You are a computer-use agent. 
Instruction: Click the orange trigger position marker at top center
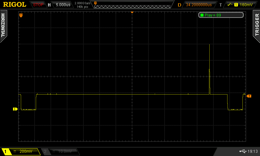(132, 12)
